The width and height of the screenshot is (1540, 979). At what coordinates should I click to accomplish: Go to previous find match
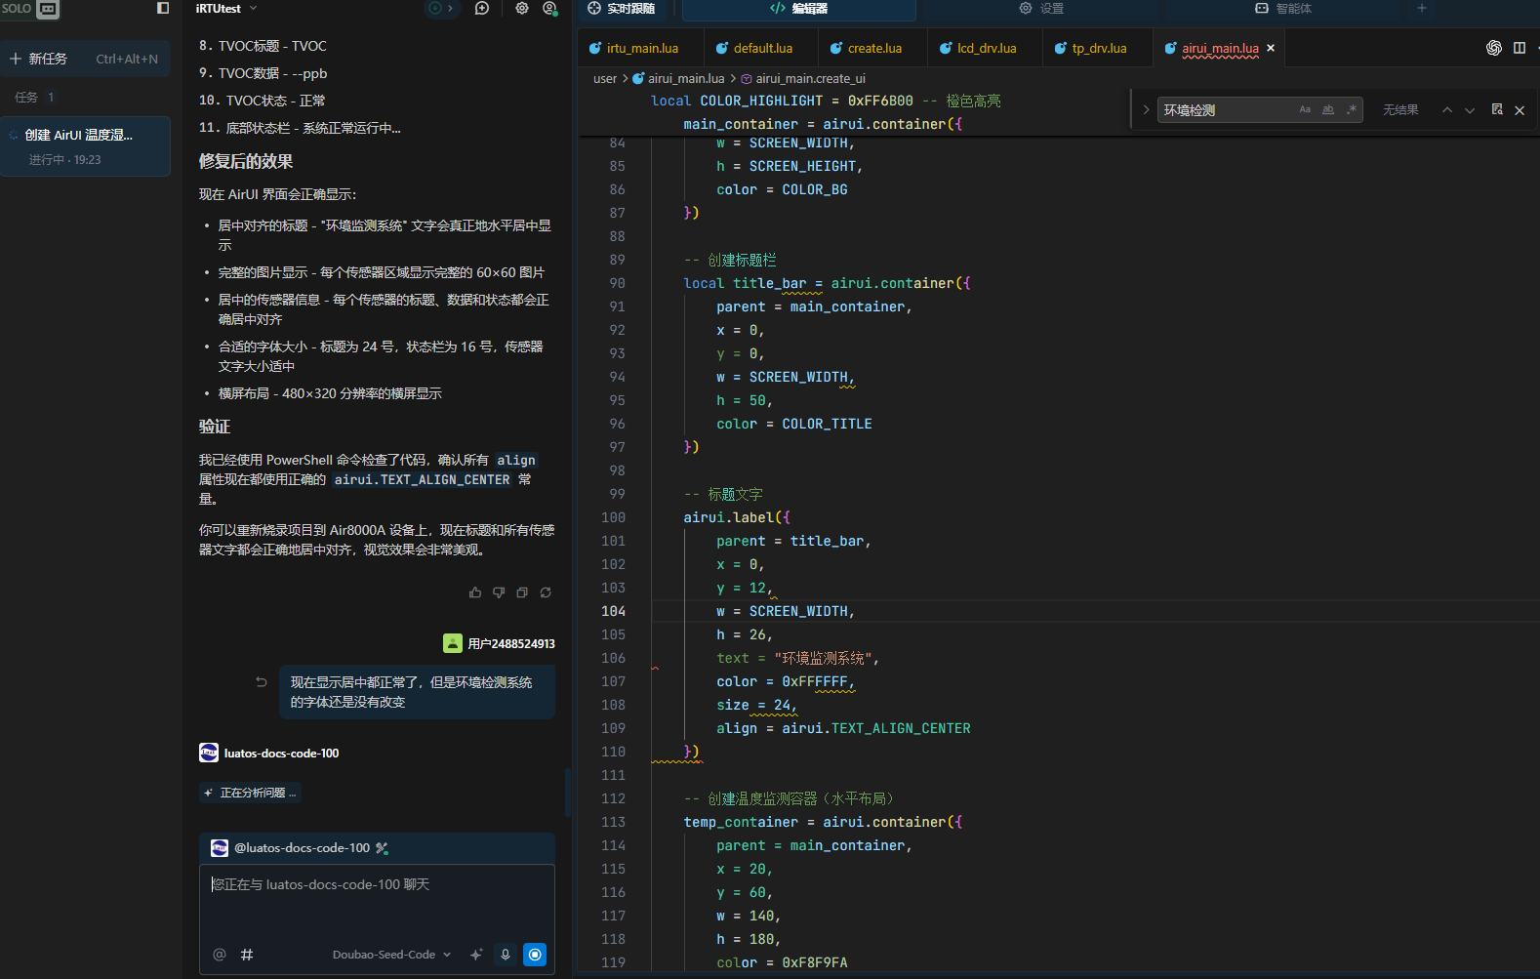click(1447, 110)
